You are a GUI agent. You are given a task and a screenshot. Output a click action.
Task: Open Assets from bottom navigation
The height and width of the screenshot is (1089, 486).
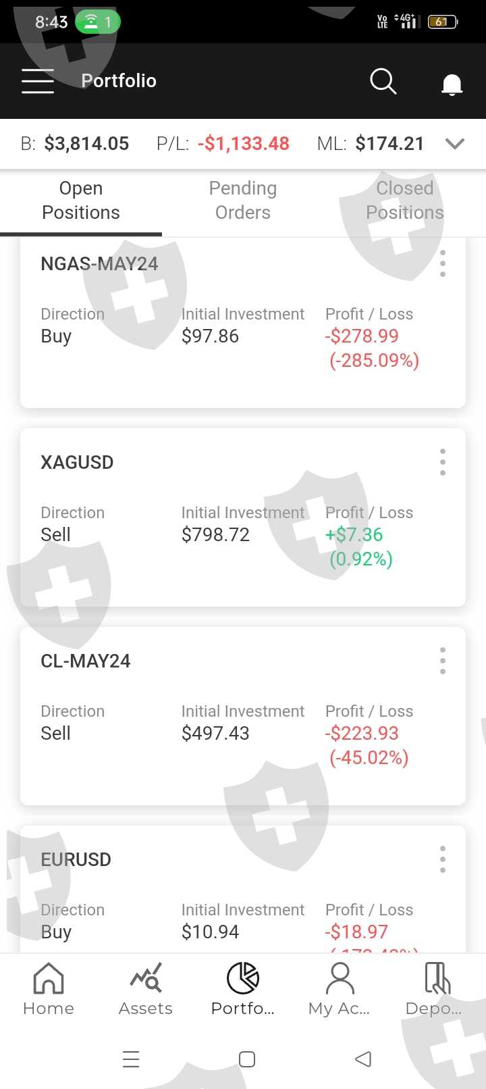[x=146, y=989]
